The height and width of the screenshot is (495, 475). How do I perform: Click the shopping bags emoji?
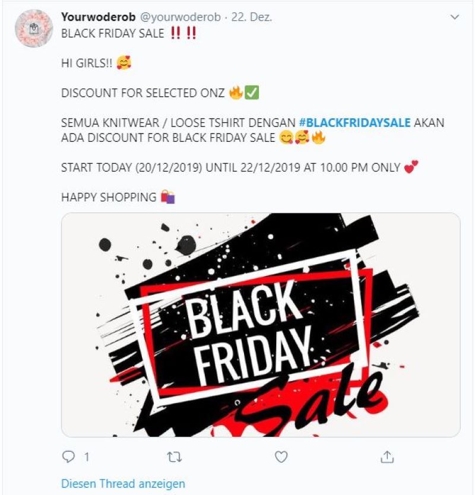pos(167,197)
